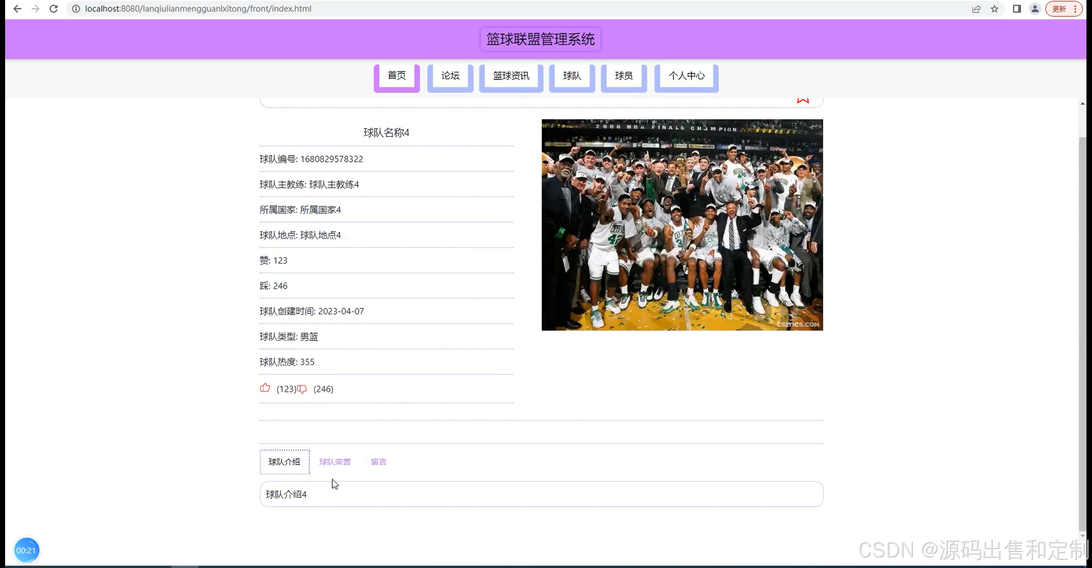
Task: Click the Celtics championship team photo
Action: 682,225
